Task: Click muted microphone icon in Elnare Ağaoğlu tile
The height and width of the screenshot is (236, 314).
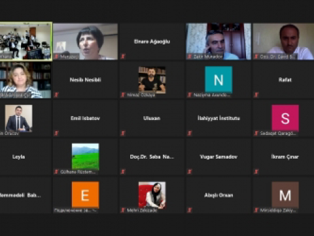Action: [x=123, y=56]
